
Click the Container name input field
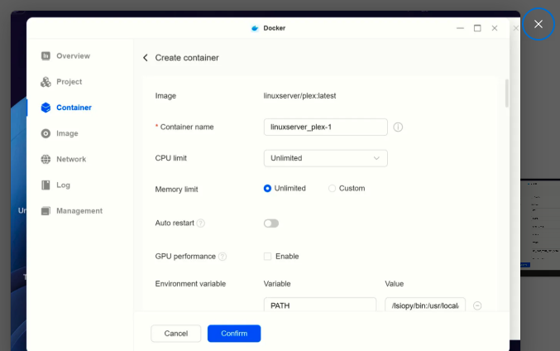tap(325, 127)
